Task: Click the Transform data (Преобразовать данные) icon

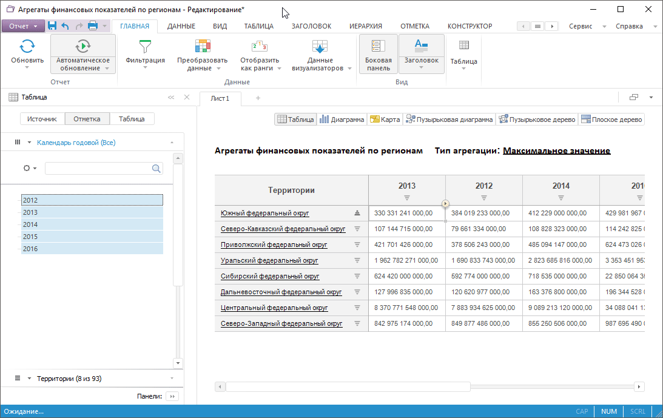Action: [202, 46]
